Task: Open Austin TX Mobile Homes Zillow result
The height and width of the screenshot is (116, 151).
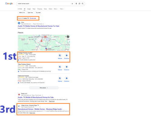Action: tap(38, 26)
